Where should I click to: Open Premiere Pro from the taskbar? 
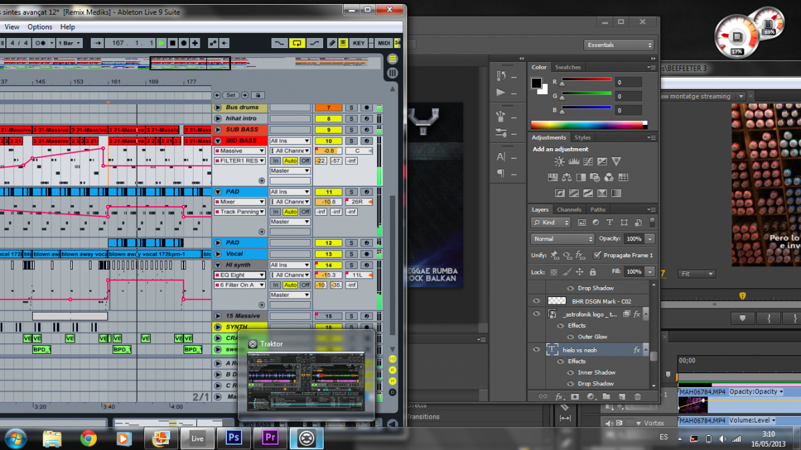pos(270,438)
